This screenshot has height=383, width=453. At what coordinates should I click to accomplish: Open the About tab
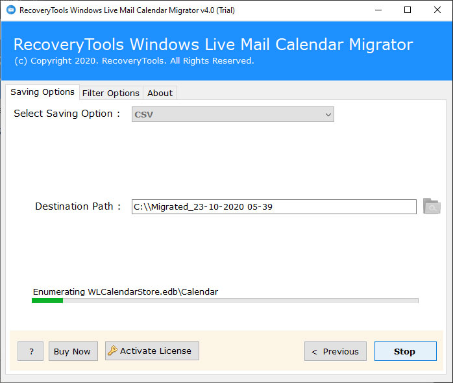(160, 93)
